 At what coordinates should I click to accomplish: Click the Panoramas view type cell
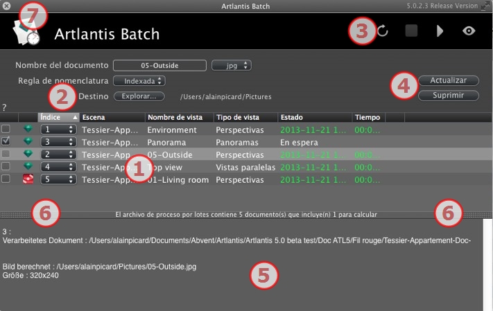(237, 142)
